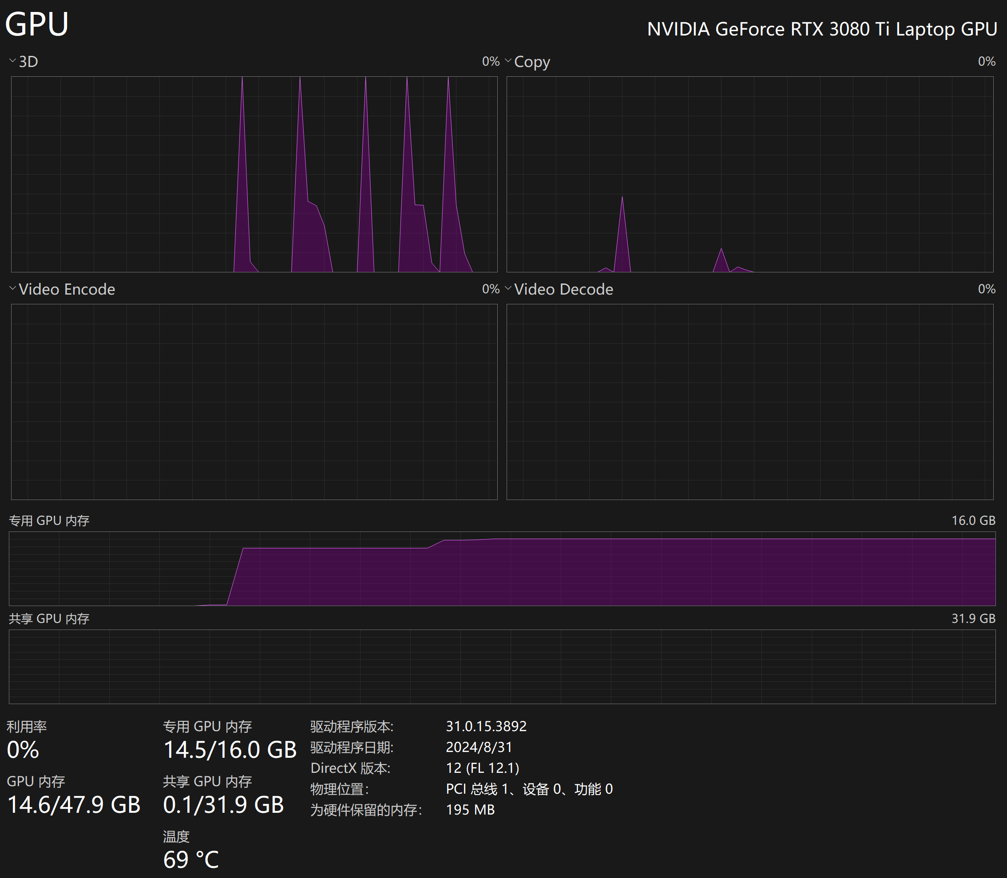Open the Video Decode engine dropdown
Image resolution: width=1007 pixels, height=878 pixels.
[508, 288]
